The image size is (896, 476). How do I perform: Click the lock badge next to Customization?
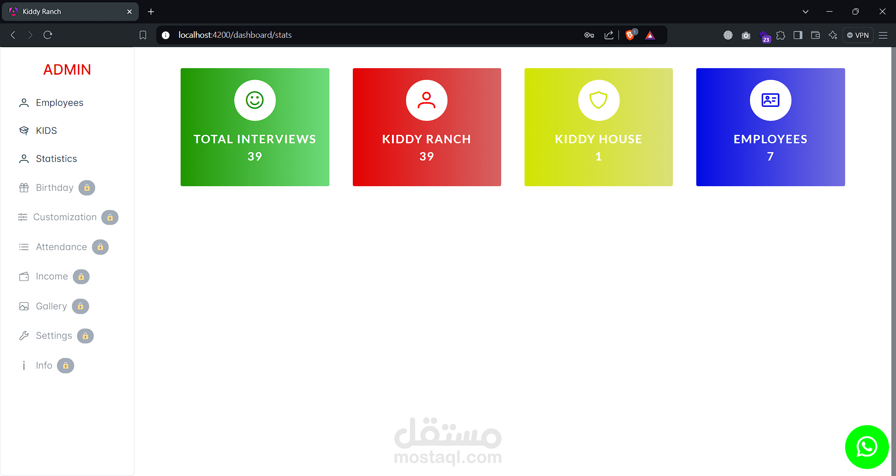(x=110, y=217)
